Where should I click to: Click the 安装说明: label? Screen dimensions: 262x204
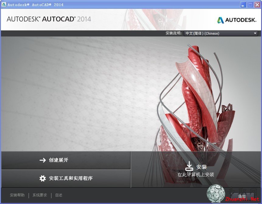173,33
